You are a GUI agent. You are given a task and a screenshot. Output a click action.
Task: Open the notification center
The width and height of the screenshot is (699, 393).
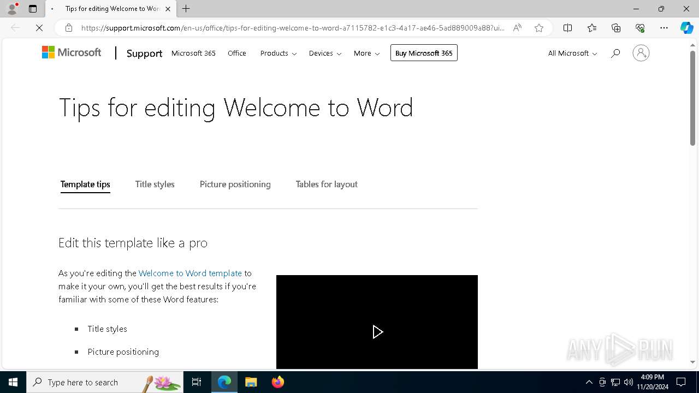[x=681, y=382]
